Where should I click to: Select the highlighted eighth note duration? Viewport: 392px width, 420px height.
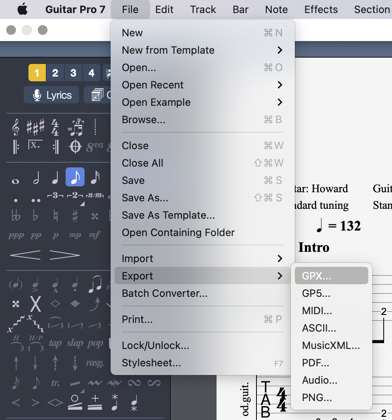pyautogui.click(x=75, y=177)
